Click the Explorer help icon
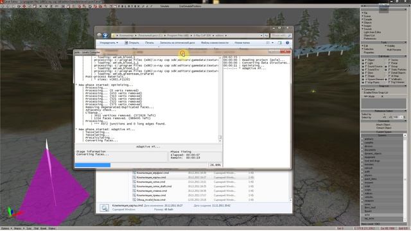The width and height of the screenshot is (411, 231). [287, 43]
